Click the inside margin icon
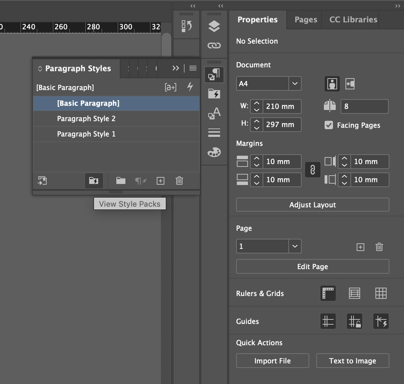Screen dimensions: 404x384 click(x=330, y=161)
